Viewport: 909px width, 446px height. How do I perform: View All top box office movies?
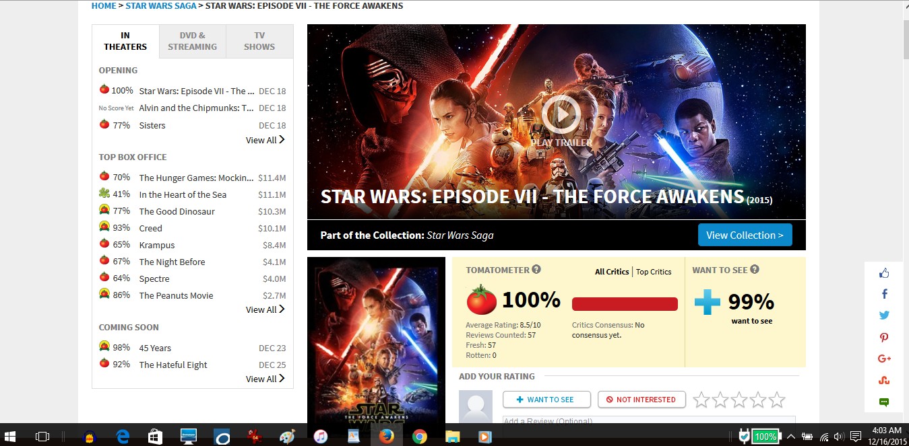pyautogui.click(x=265, y=309)
